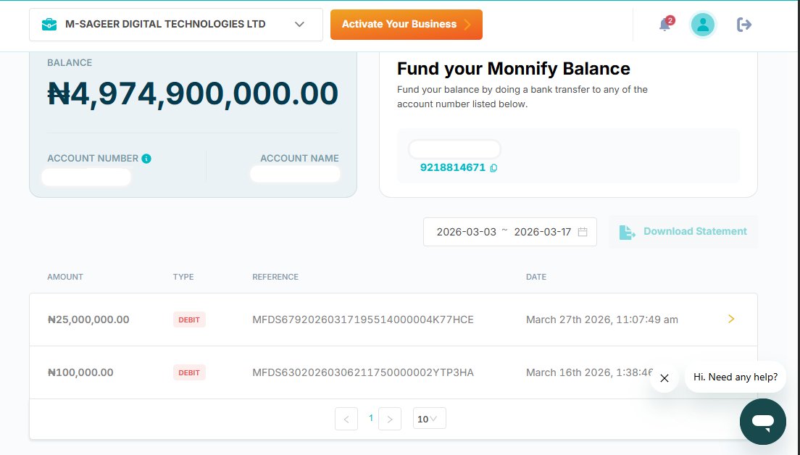Open the calendar icon in date range

click(582, 232)
